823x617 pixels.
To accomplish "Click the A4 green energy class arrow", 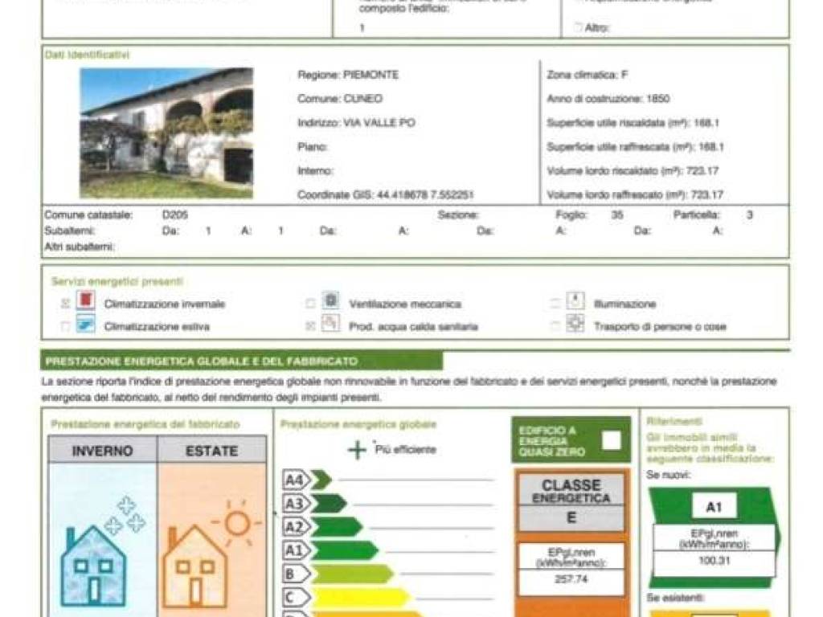I will 307,480.
